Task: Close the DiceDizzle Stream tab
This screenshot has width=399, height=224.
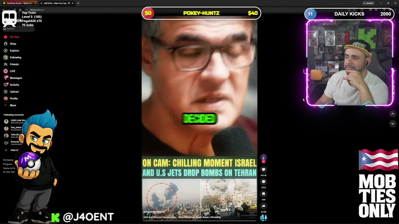Action: pyautogui.click(x=35, y=3)
